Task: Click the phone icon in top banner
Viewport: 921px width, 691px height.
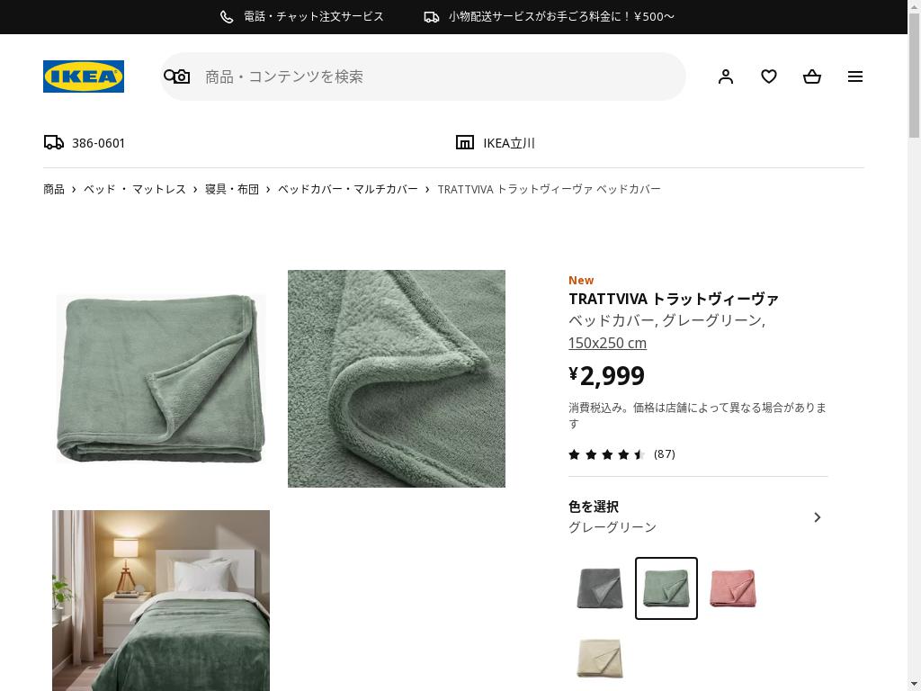Action: click(x=227, y=17)
